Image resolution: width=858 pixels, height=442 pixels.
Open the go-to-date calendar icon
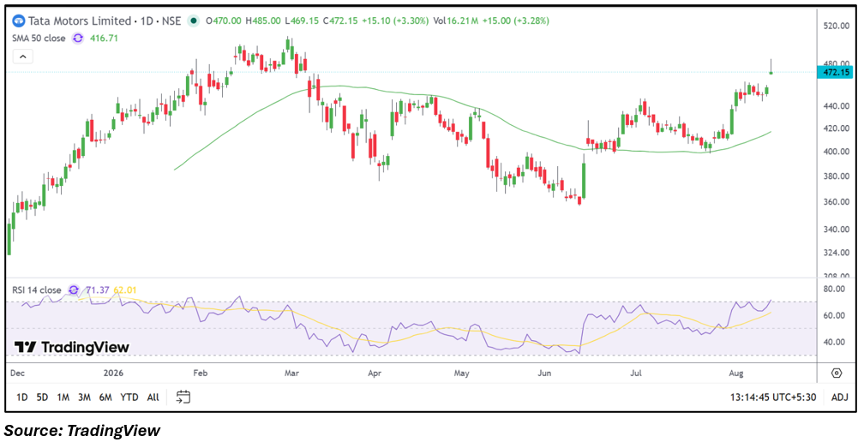183,397
